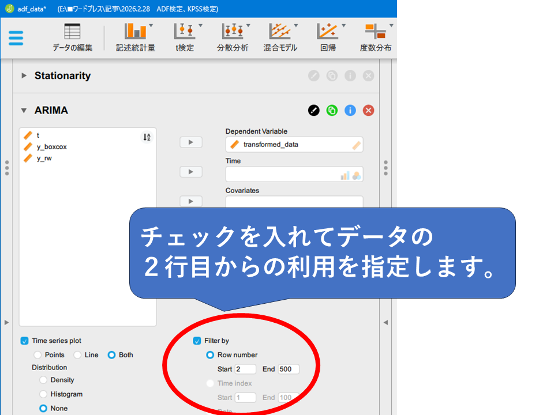Open the 記述統計量 dropdown menu

point(136,37)
